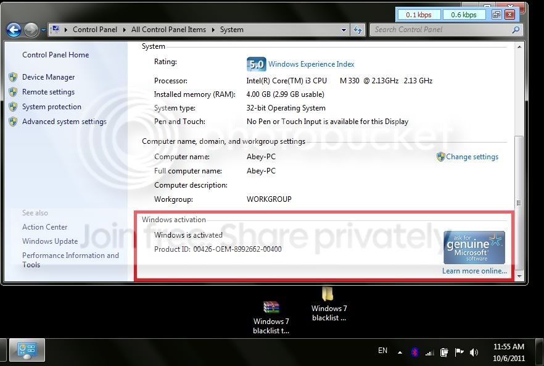544x366 pixels.
Task: Show hidden tray icons arrow
Action: pos(400,352)
